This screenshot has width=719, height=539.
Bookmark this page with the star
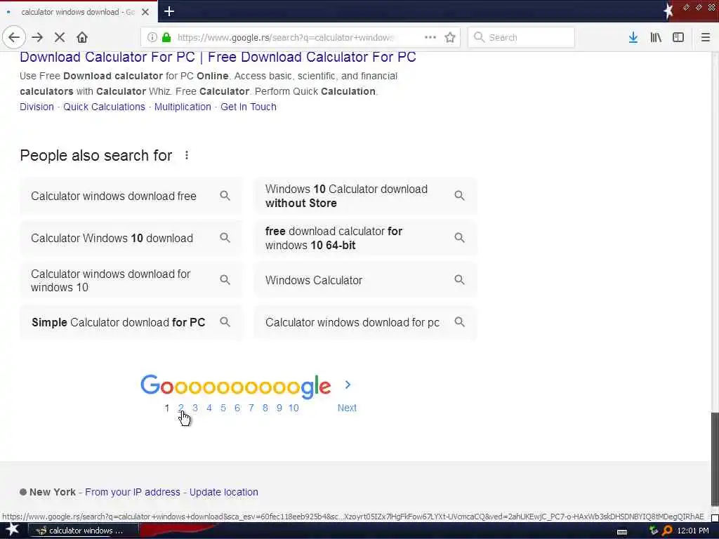[450, 38]
